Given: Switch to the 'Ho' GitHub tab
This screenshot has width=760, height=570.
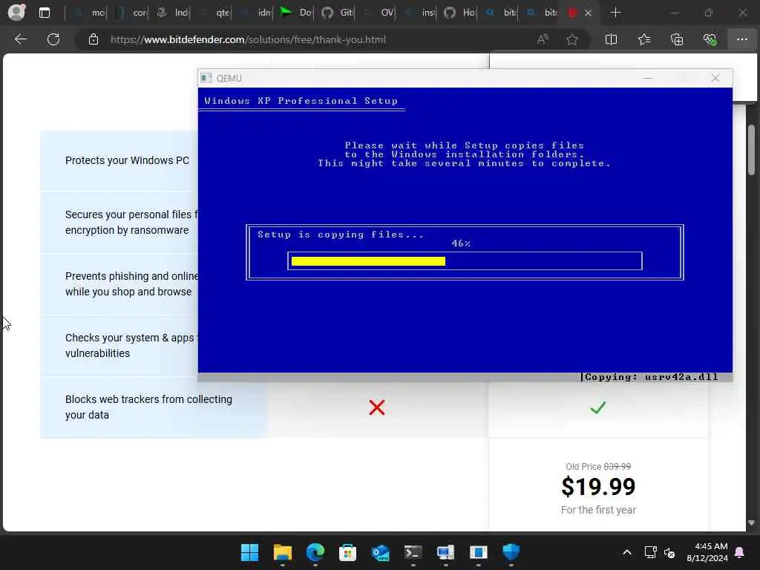Looking at the screenshot, I should [x=460, y=13].
